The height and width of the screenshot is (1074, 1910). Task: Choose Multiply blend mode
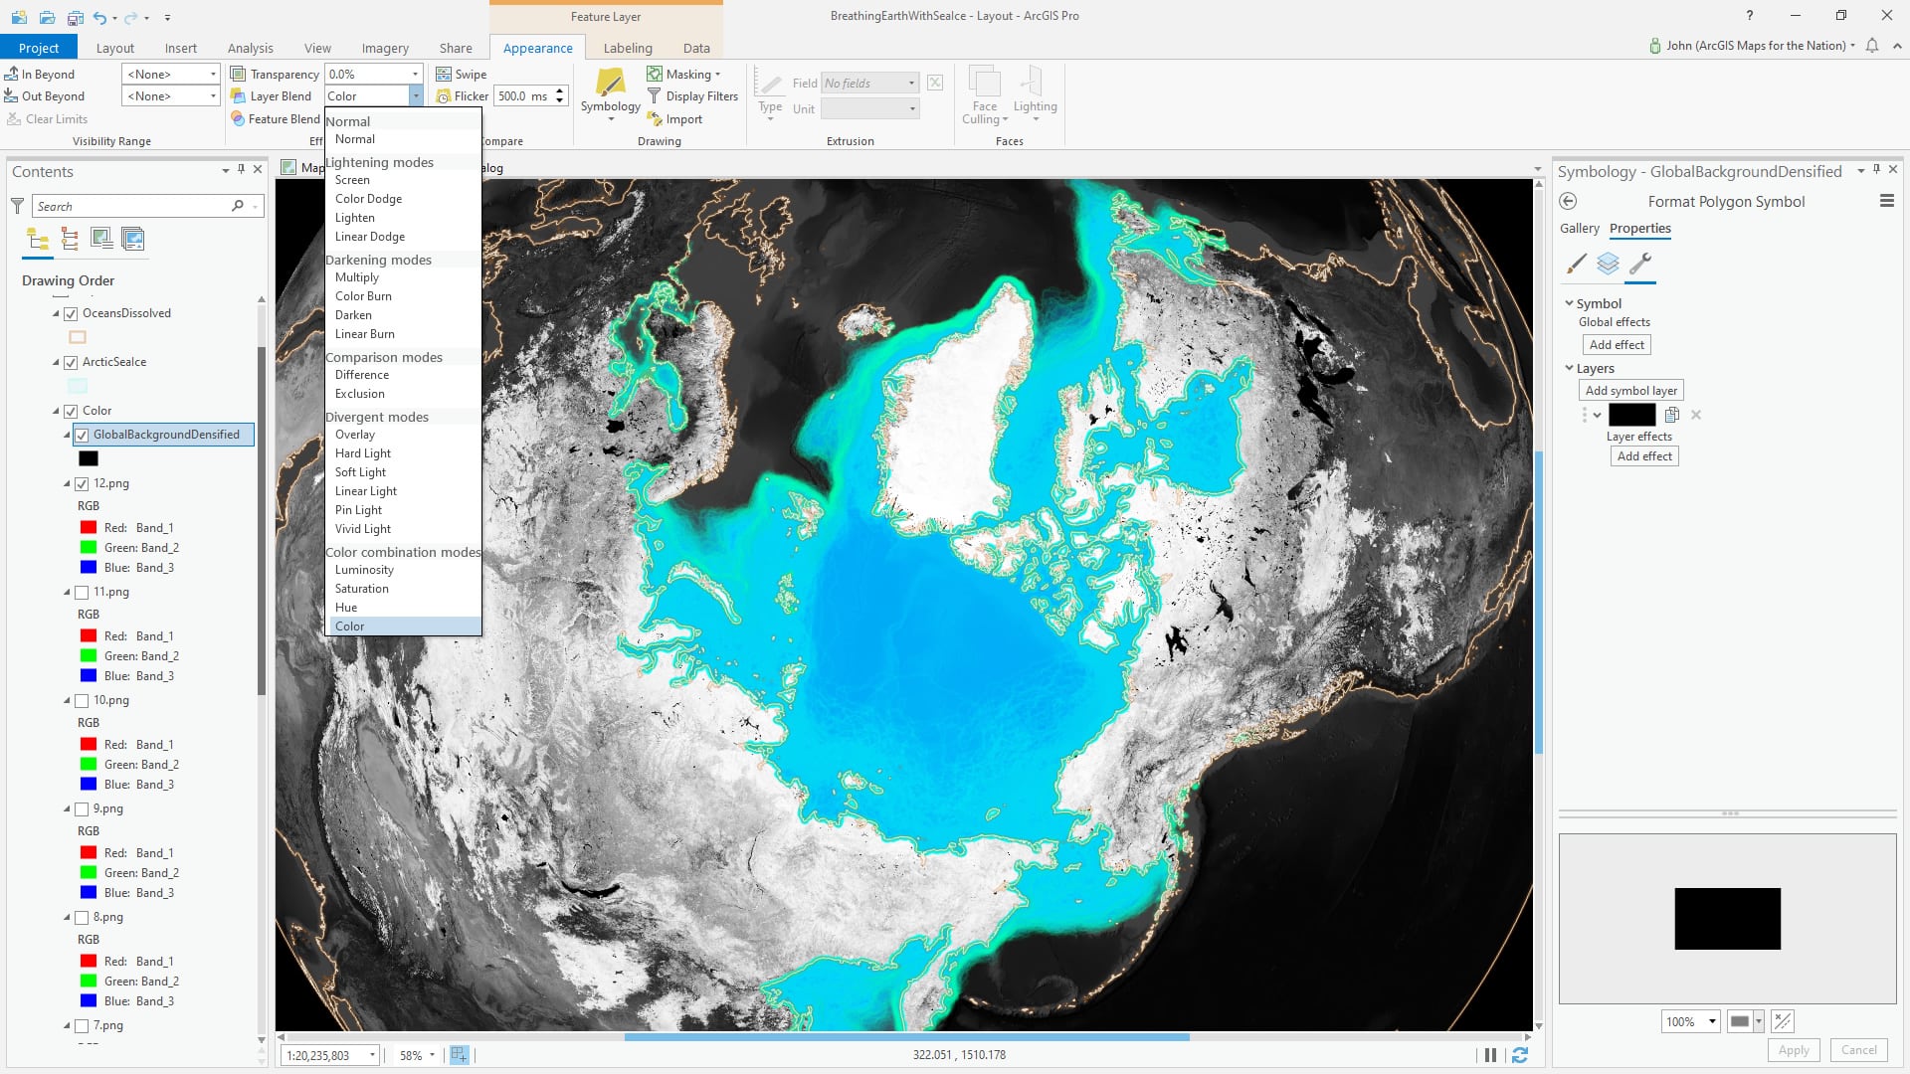click(x=357, y=277)
